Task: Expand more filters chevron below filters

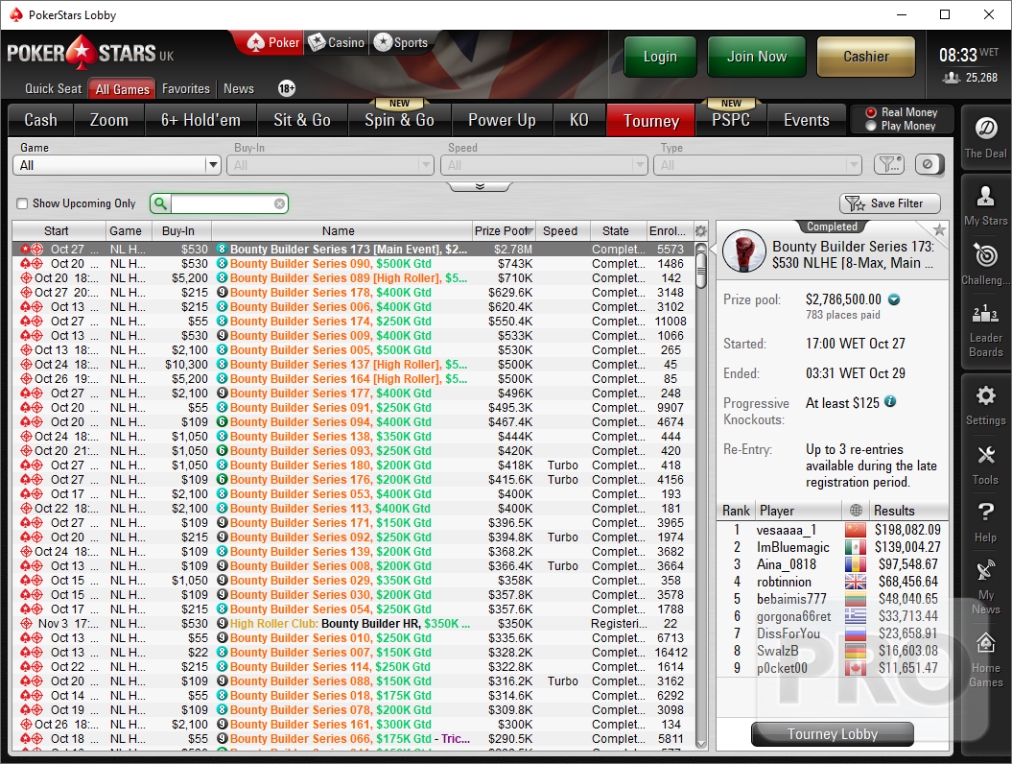Action: pyautogui.click(x=480, y=186)
